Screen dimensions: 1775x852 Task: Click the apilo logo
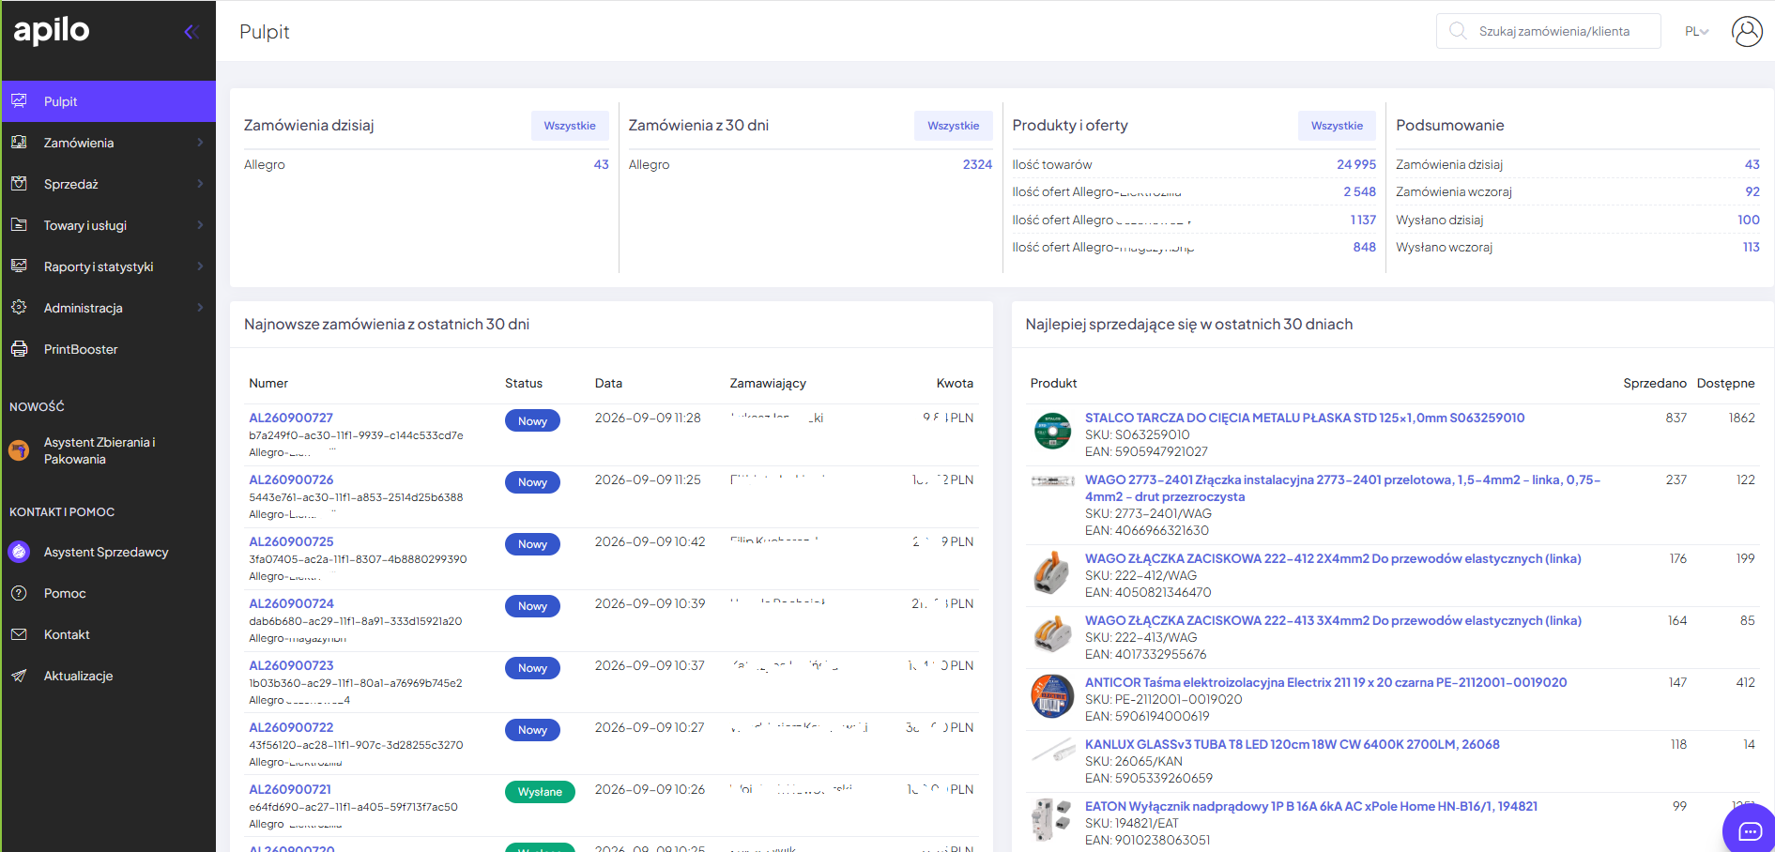[x=52, y=30]
